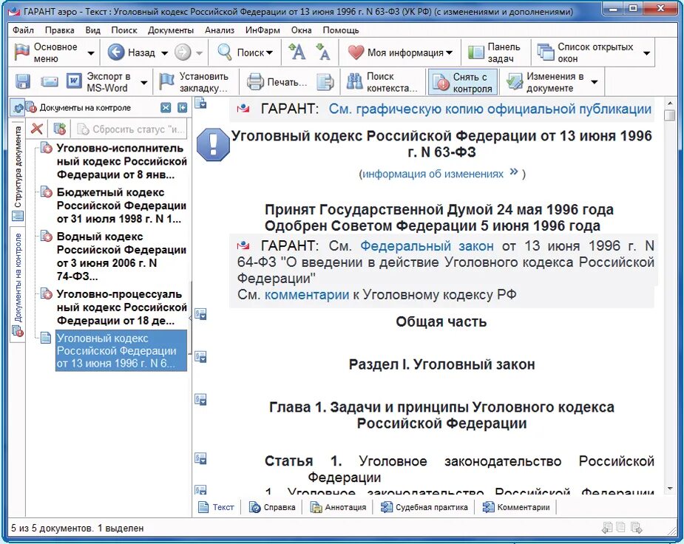Decrease font size with small A icon

[x=323, y=52]
